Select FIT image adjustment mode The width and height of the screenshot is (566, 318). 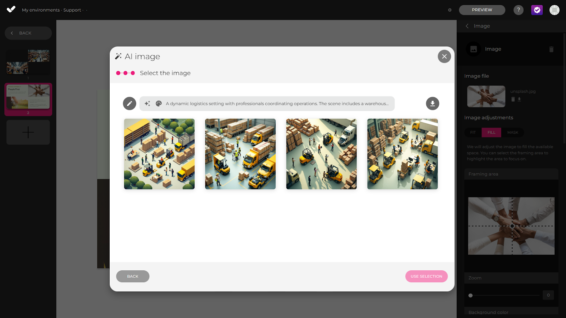coord(473,132)
